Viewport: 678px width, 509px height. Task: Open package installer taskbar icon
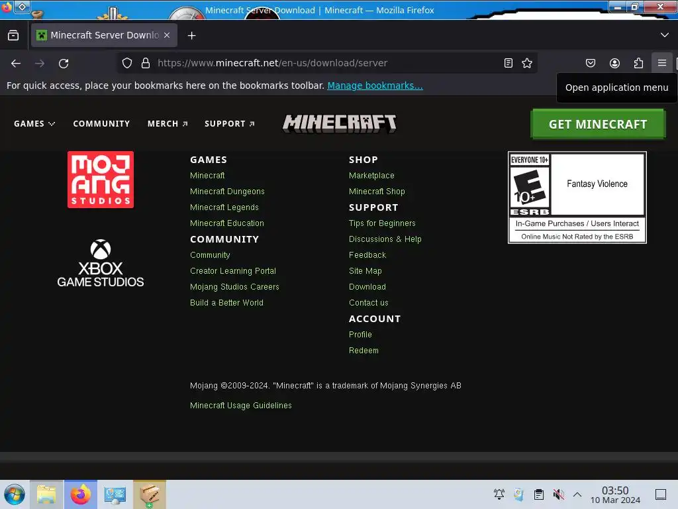pyautogui.click(x=150, y=494)
